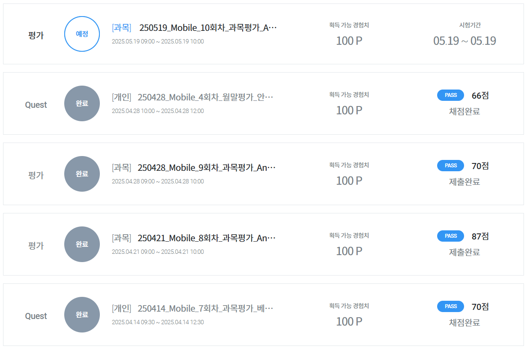Image resolution: width=527 pixels, height=349 pixels.
Task: Click the 87점 score
Action: [480, 236]
